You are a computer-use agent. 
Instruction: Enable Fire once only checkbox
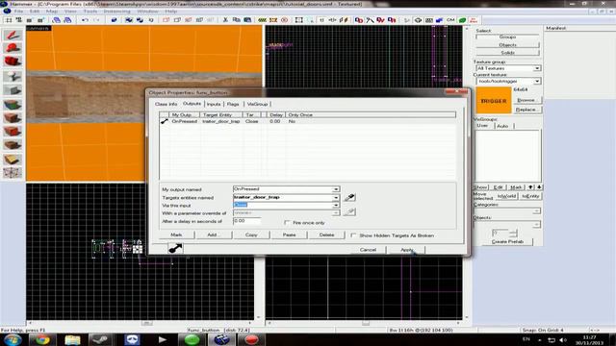(287, 223)
